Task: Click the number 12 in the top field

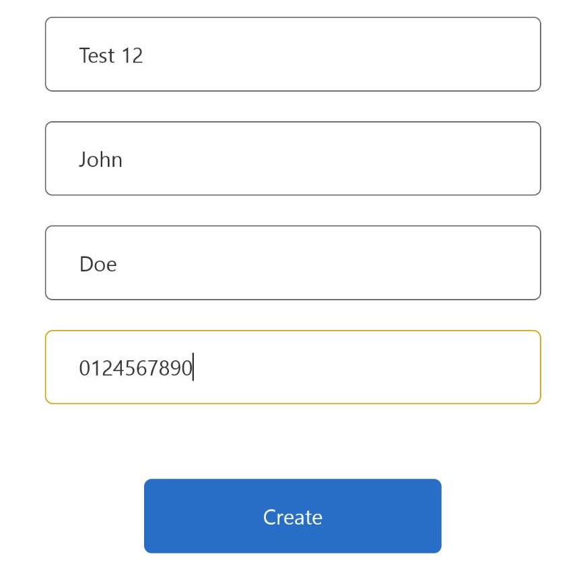Action: pyautogui.click(x=132, y=56)
